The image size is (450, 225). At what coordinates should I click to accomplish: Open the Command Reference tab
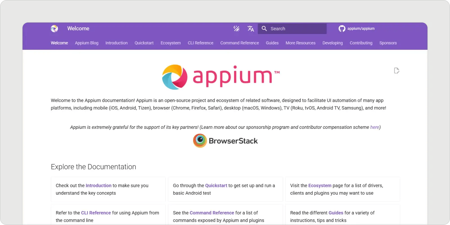(x=240, y=43)
